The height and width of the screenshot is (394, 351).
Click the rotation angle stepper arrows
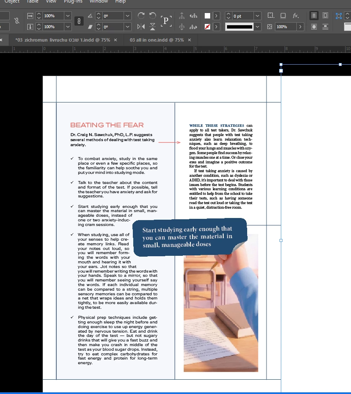(x=98, y=16)
